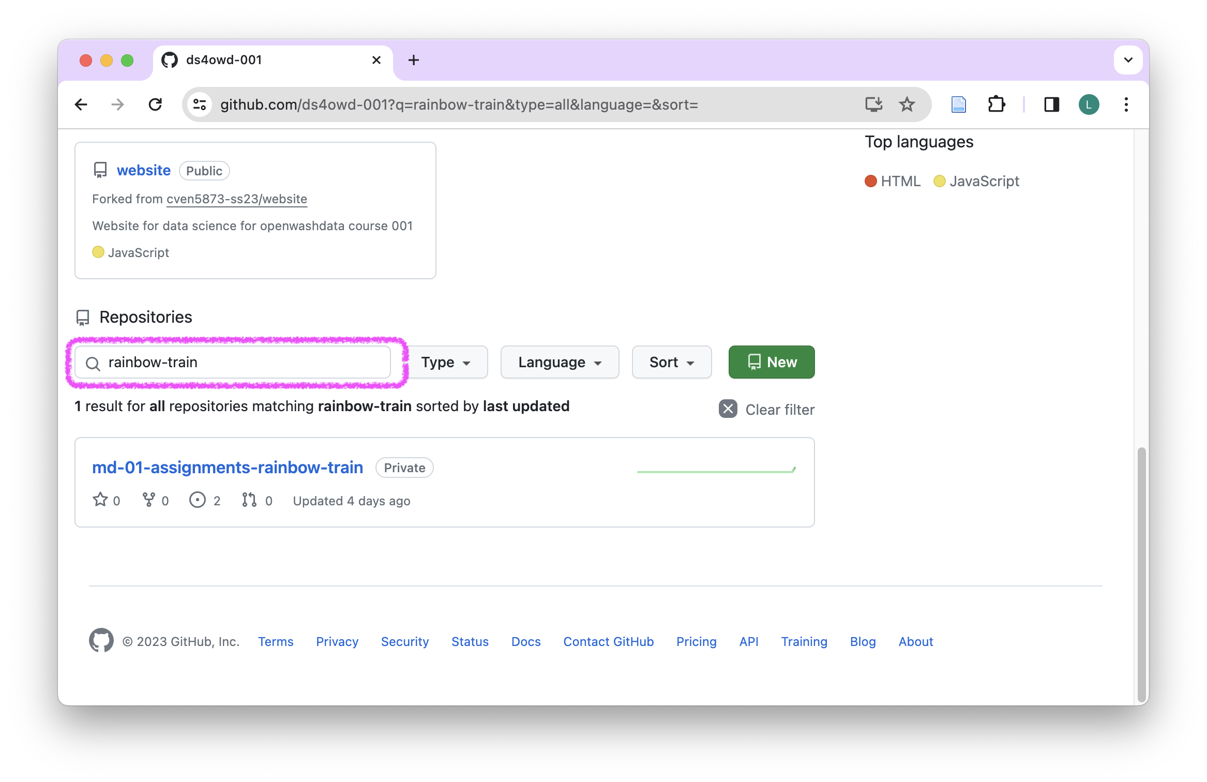This screenshot has width=1207, height=782.
Task: Reload the page
Action: (155, 104)
